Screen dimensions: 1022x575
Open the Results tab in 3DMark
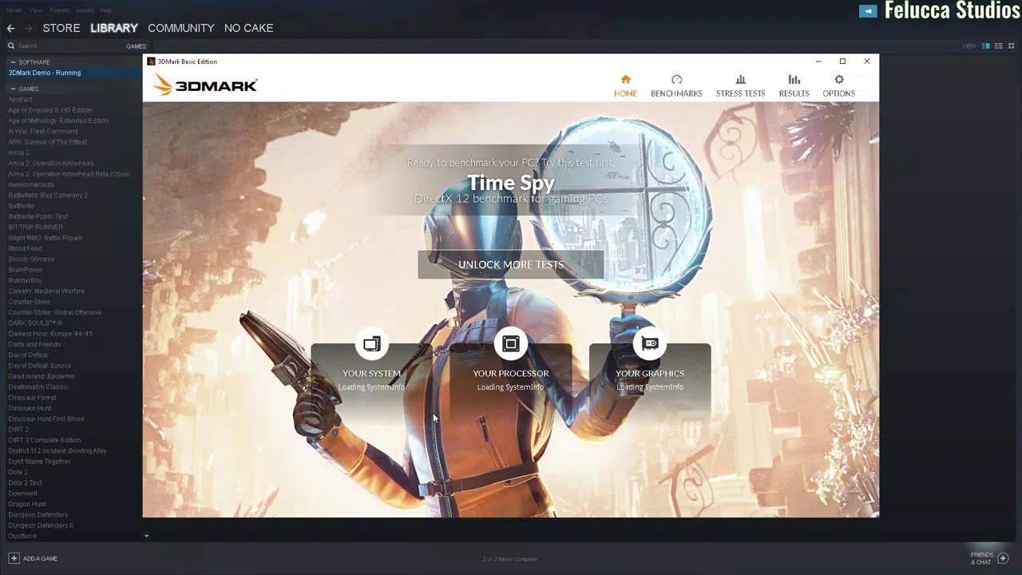794,85
